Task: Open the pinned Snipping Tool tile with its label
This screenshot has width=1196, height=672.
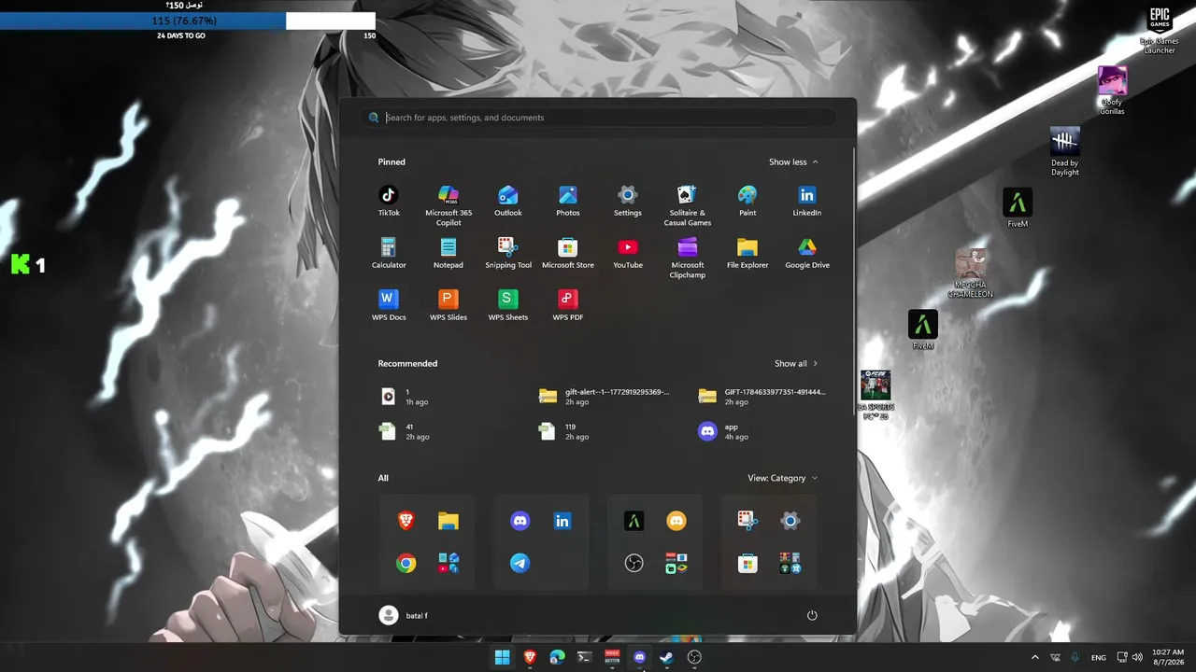Action: coord(508,253)
